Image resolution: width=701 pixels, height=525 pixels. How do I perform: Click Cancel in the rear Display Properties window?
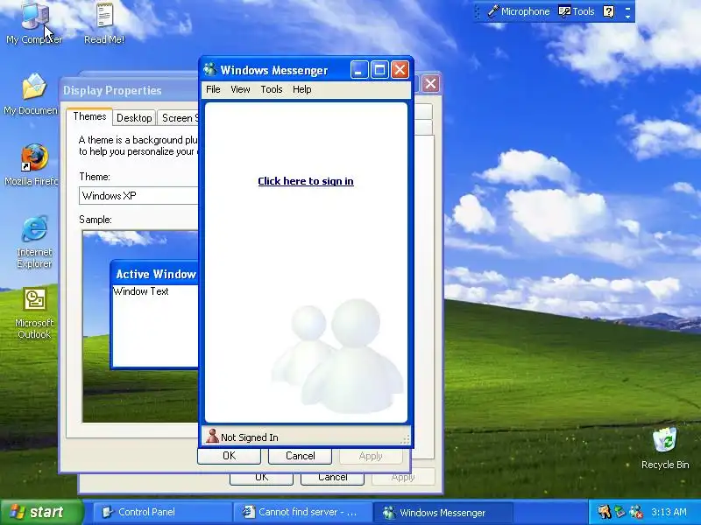click(x=332, y=478)
